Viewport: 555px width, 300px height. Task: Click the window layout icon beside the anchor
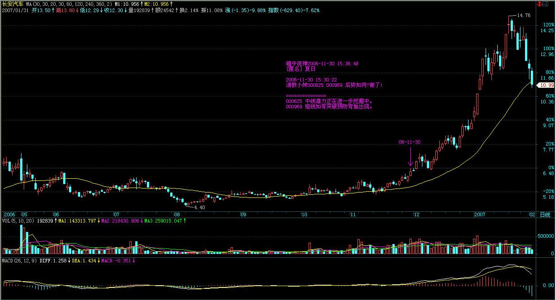tap(545, 4)
